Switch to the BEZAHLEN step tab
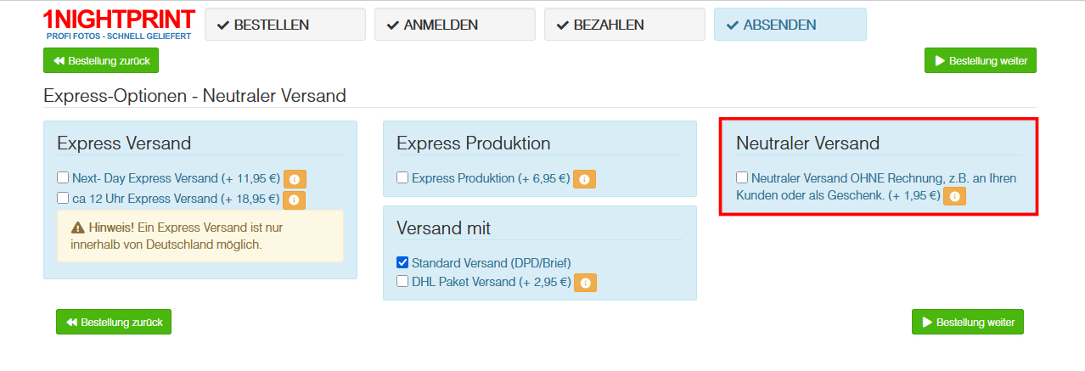Screen dimensions: 1085x371 (625, 25)
